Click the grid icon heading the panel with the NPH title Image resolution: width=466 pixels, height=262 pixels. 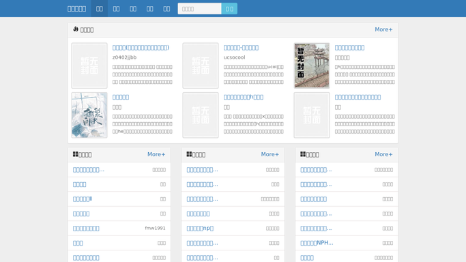coord(303,154)
